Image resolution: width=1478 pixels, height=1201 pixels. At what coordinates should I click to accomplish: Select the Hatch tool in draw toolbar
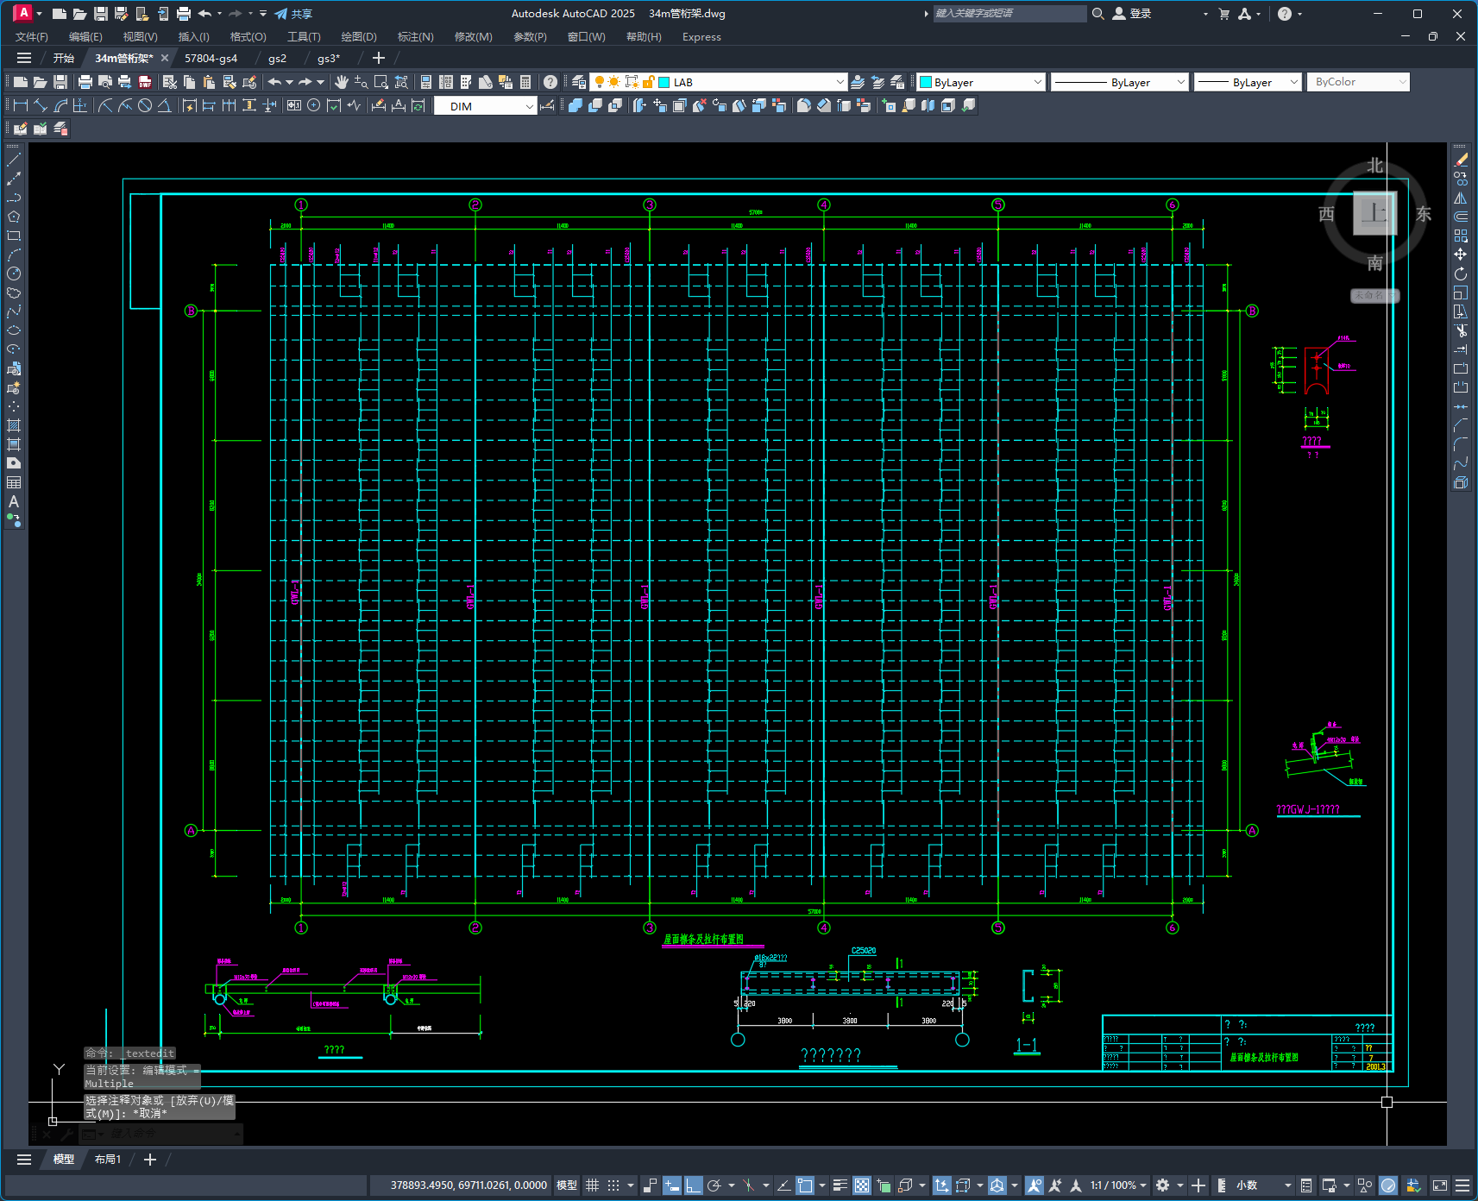14,425
